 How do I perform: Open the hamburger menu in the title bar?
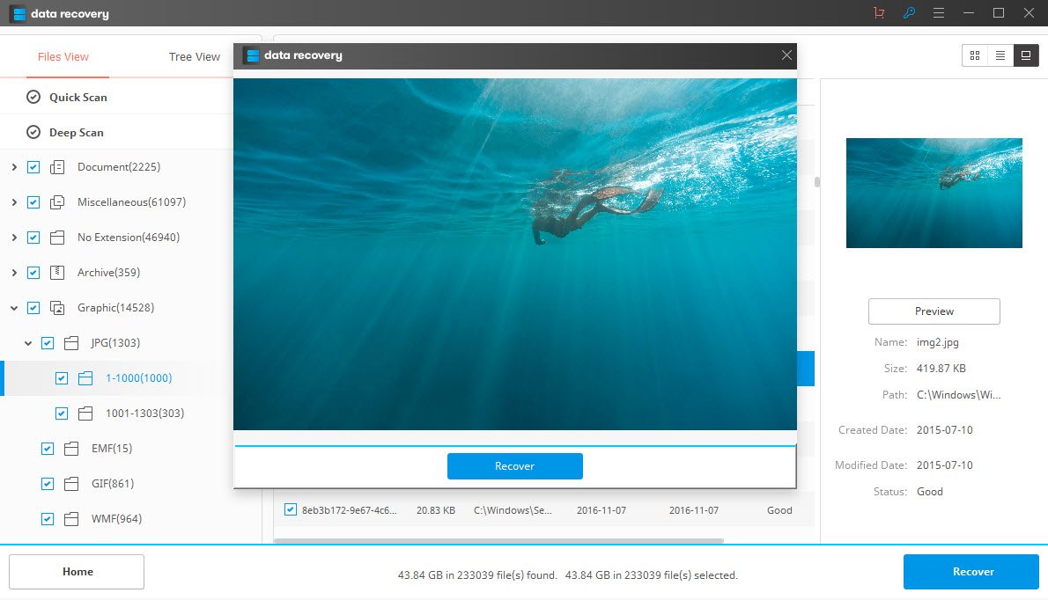[939, 13]
